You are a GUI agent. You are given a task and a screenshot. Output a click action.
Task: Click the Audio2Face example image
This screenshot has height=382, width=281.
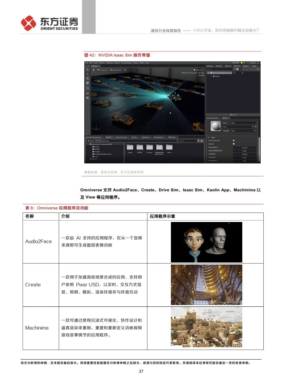[x=206, y=242]
